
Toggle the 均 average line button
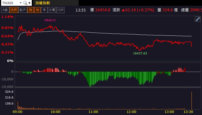pyautogui.click(x=31, y=10)
